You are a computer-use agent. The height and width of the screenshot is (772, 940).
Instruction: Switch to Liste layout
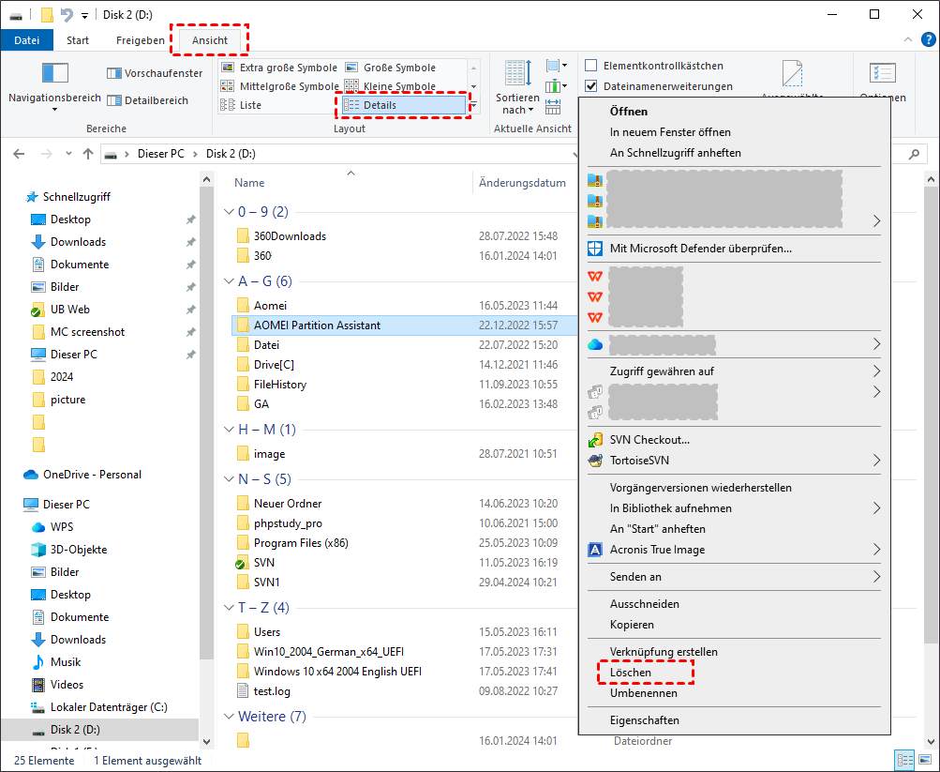(x=241, y=105)
